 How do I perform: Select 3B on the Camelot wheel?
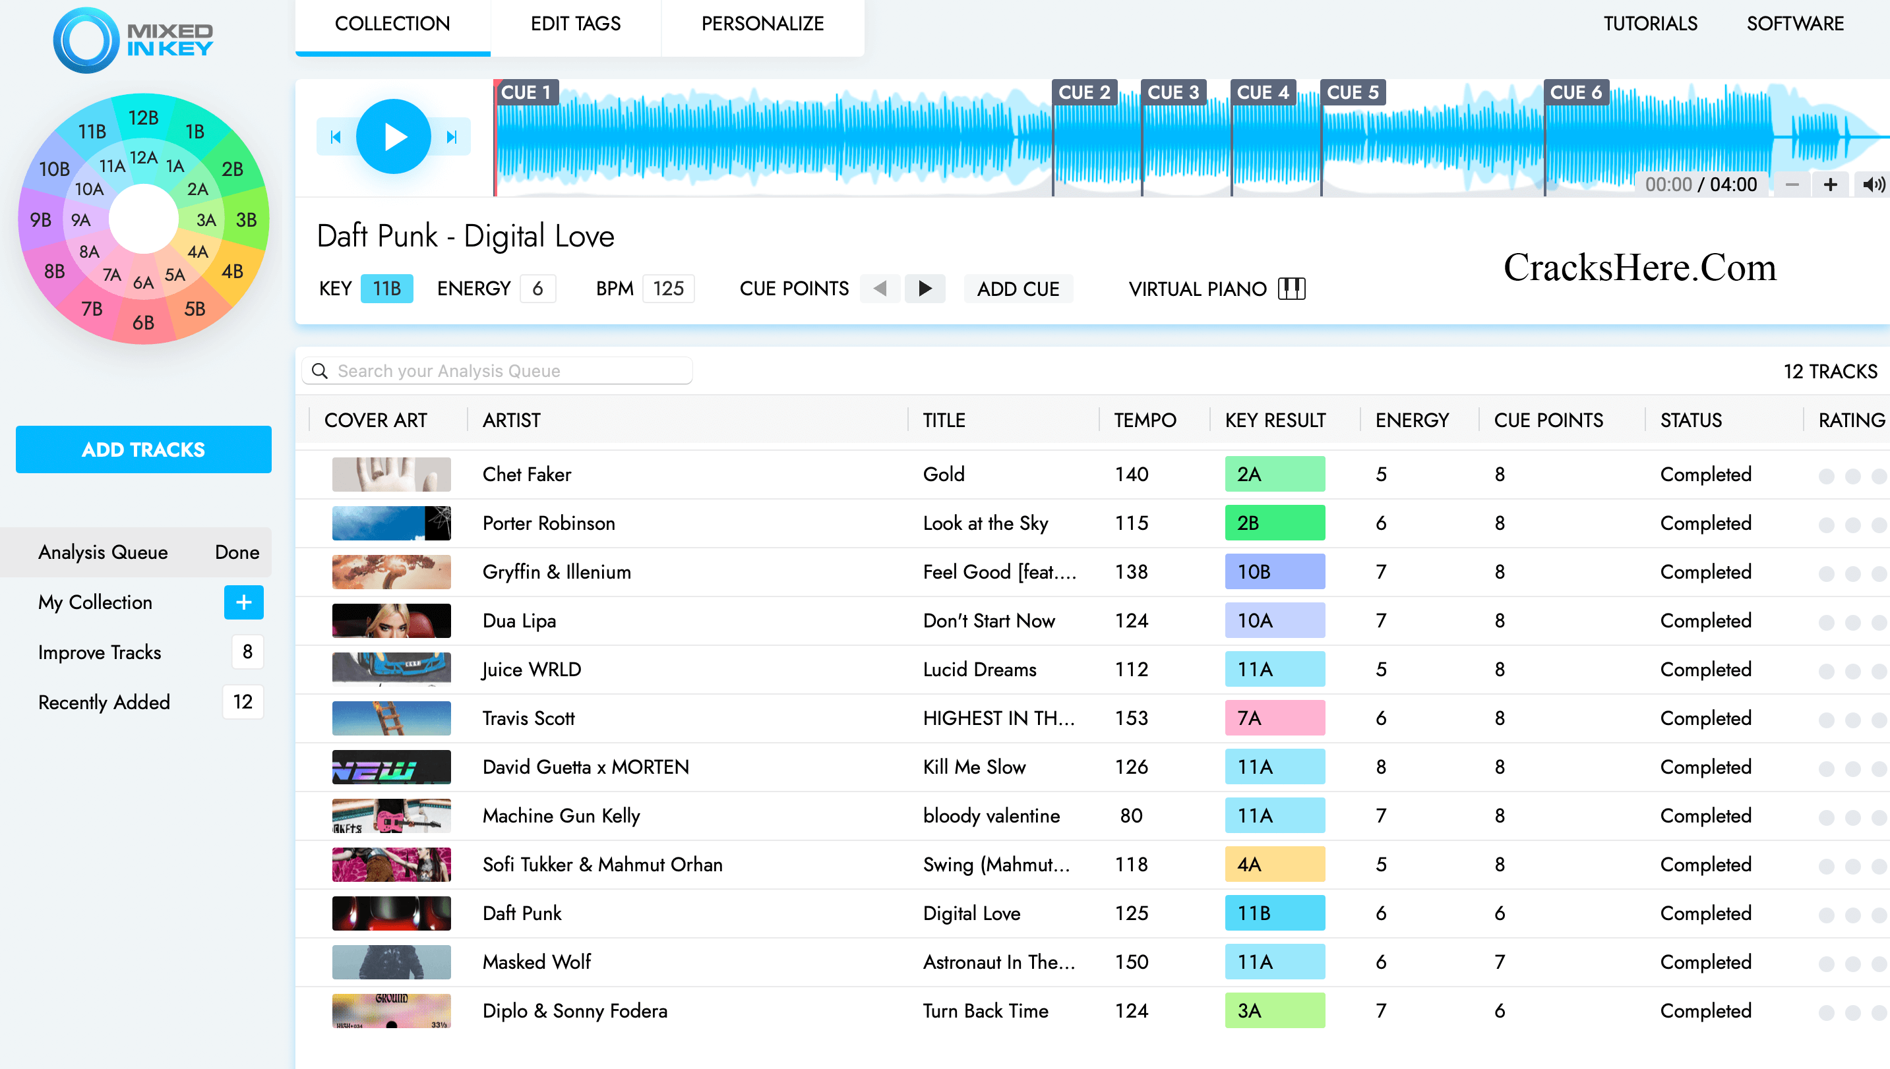[x=246, y=219]
